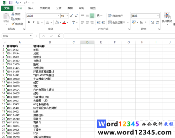Expand the underline style dropdown arrow
This screenshot has width=175, height=138.
(x=42, y=22)
